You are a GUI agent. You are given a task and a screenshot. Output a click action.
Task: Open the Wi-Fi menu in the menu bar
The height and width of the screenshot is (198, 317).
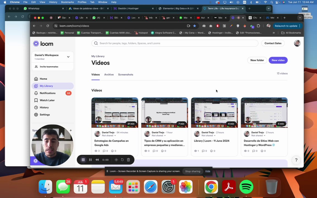[x=265, y=2]
